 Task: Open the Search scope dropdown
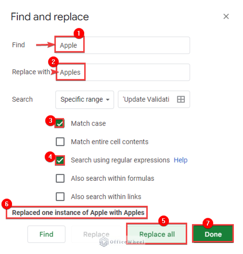coord(84,100)
